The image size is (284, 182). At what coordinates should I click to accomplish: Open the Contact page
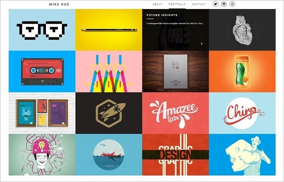199,4
